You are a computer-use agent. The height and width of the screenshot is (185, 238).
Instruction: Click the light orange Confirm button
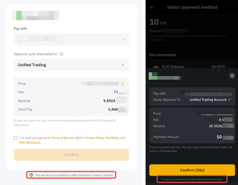click(71, 155)
